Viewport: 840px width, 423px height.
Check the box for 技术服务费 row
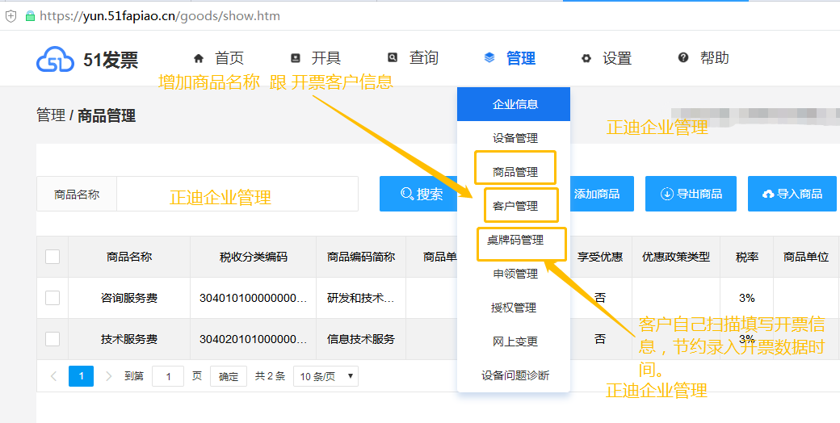point(52,339)
